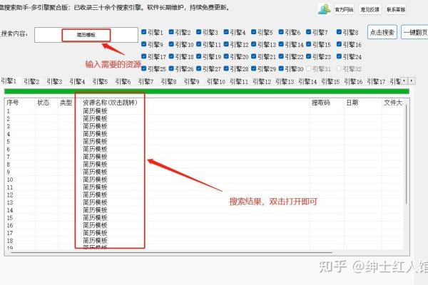This screenshot has width=428, height=285.
Task: Select 简历模板 in row 15
Action: (x=95, y=217)
